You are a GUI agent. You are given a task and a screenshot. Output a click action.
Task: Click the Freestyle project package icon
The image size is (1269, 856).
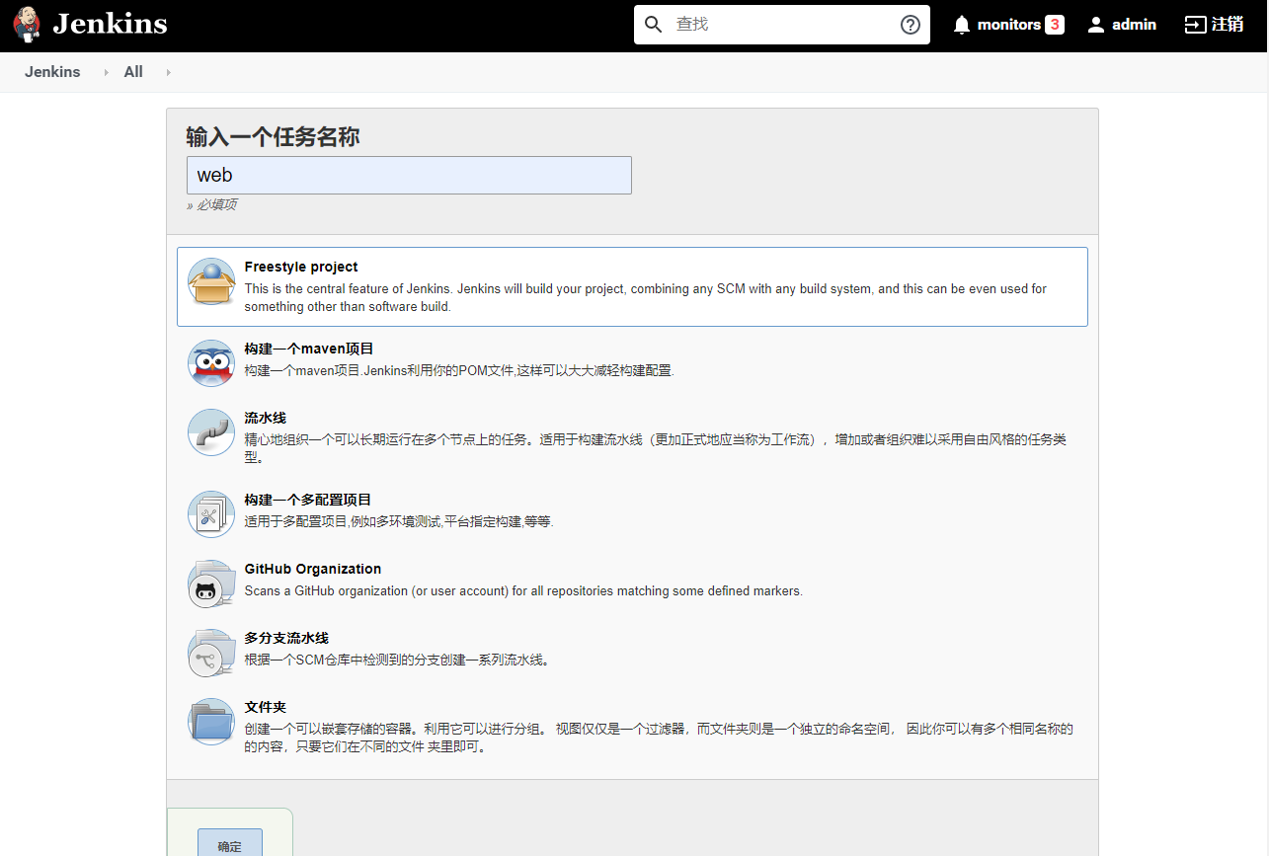click(x=210, y=280)
